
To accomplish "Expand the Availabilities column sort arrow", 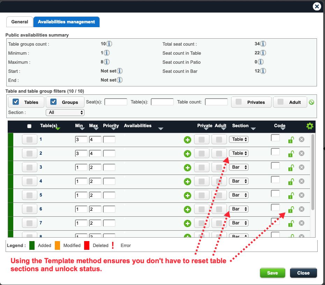I will coord(161,129).
